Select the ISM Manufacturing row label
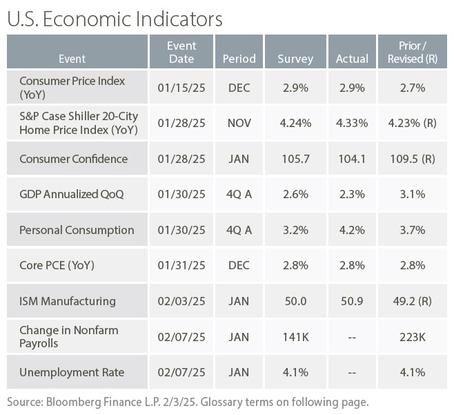Image resolution: width=454 pixels, height=415 pixels. click(68, 301)
